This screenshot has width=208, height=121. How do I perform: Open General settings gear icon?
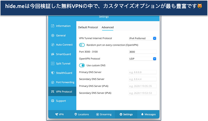point(53,35)
